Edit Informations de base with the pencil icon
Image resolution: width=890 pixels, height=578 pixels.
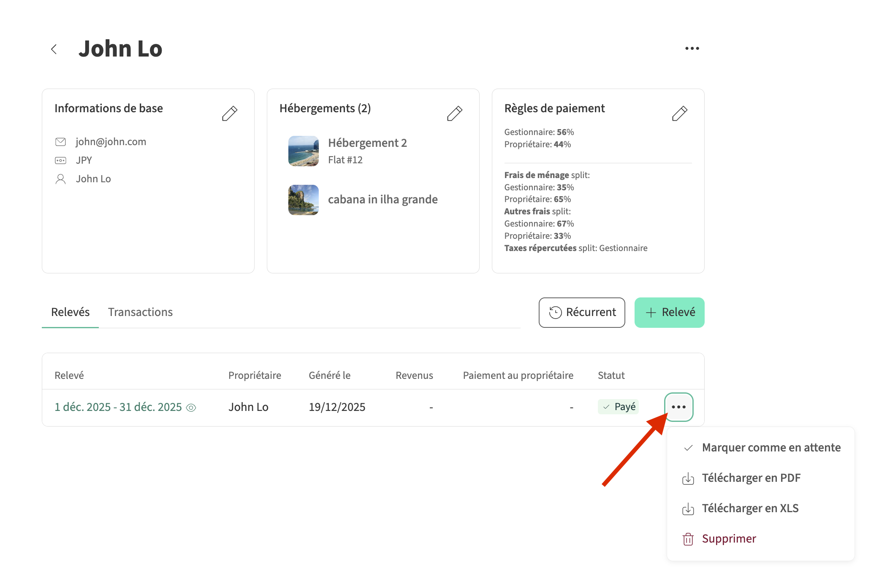(x=229, y=113)
